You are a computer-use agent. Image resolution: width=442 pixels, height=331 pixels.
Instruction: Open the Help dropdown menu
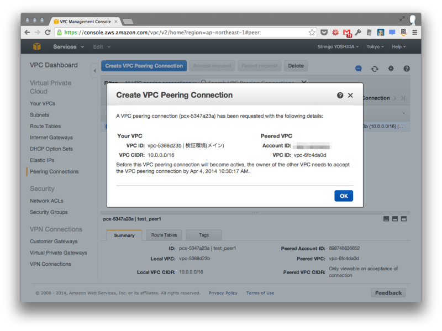coord(398,47)
